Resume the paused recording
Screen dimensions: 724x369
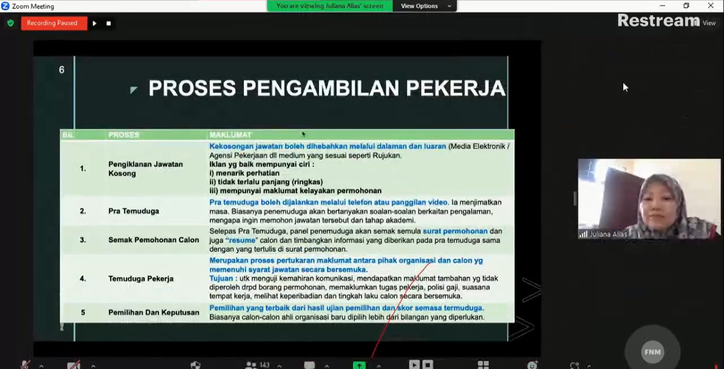point(94,23)
